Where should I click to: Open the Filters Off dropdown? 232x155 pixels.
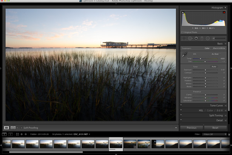(x=214, y=134)
